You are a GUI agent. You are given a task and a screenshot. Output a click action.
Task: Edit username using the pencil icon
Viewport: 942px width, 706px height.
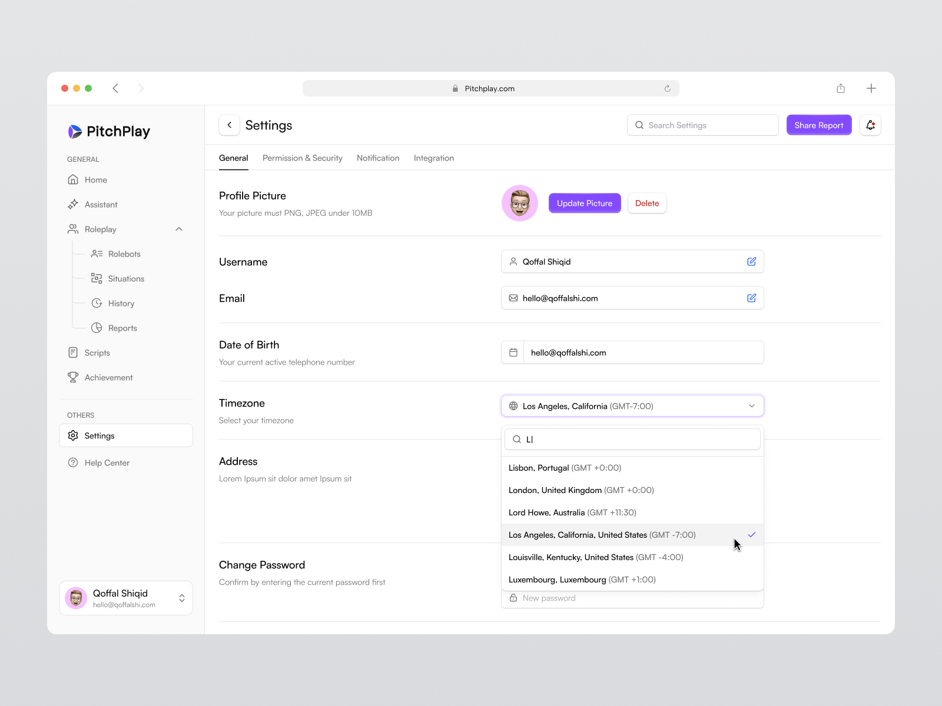pyautogui.click(x=751, y=261)
